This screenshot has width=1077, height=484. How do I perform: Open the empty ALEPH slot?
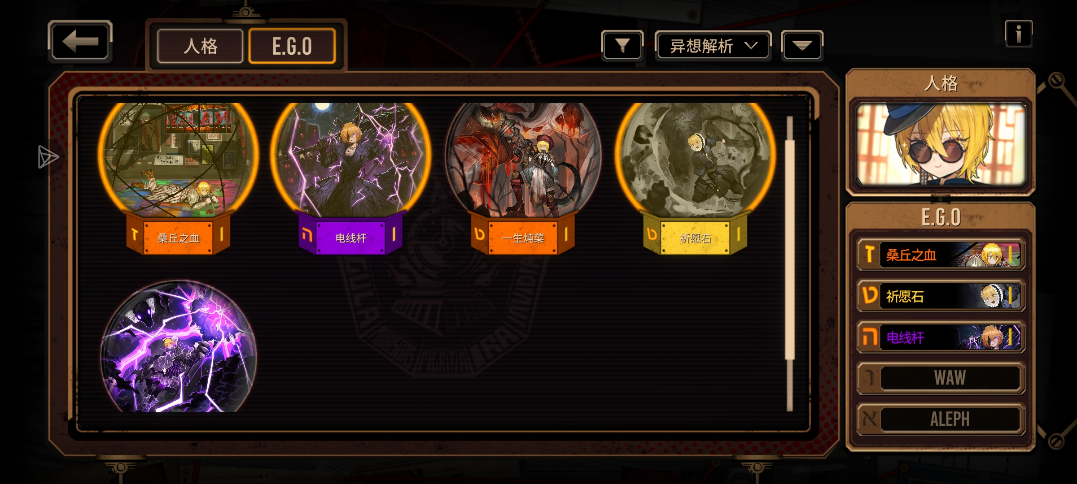tap(941, 419)
